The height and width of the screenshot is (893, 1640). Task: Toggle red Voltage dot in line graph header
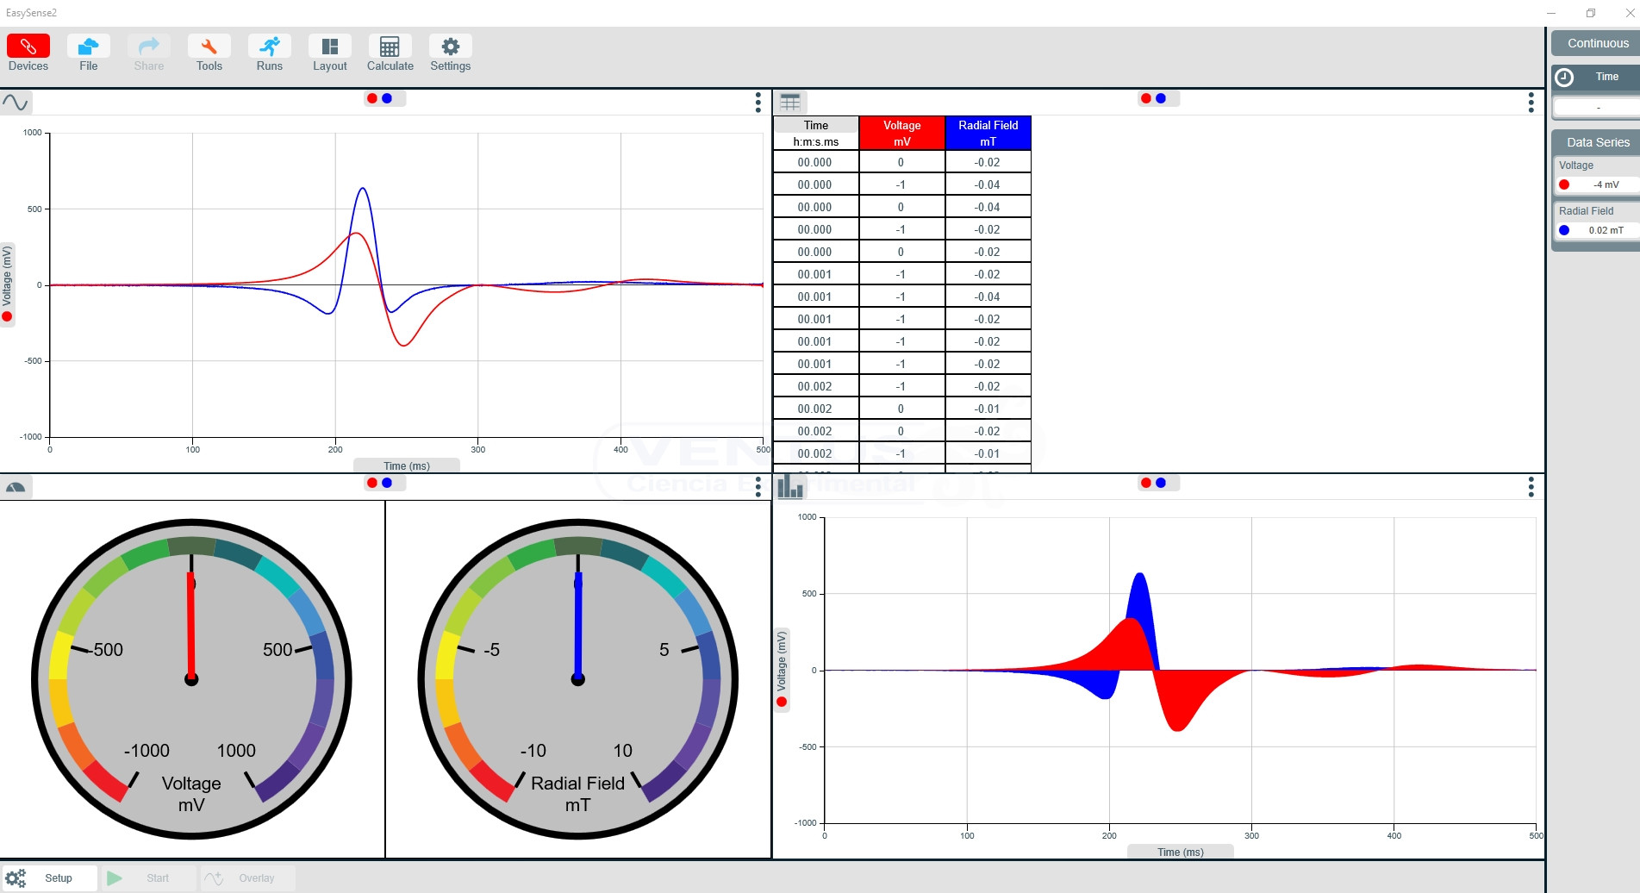click(x=372, y=98)
